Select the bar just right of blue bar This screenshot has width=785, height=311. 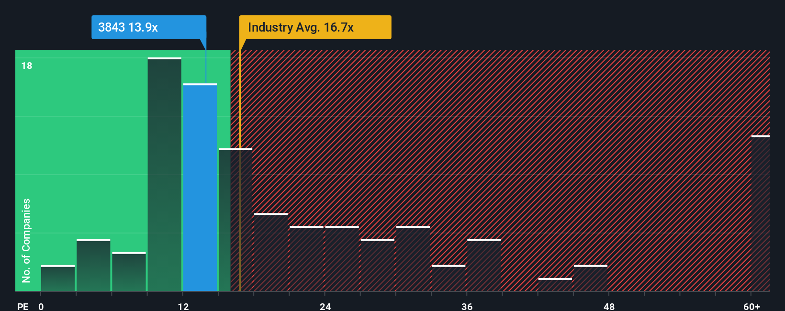point(235,220)
